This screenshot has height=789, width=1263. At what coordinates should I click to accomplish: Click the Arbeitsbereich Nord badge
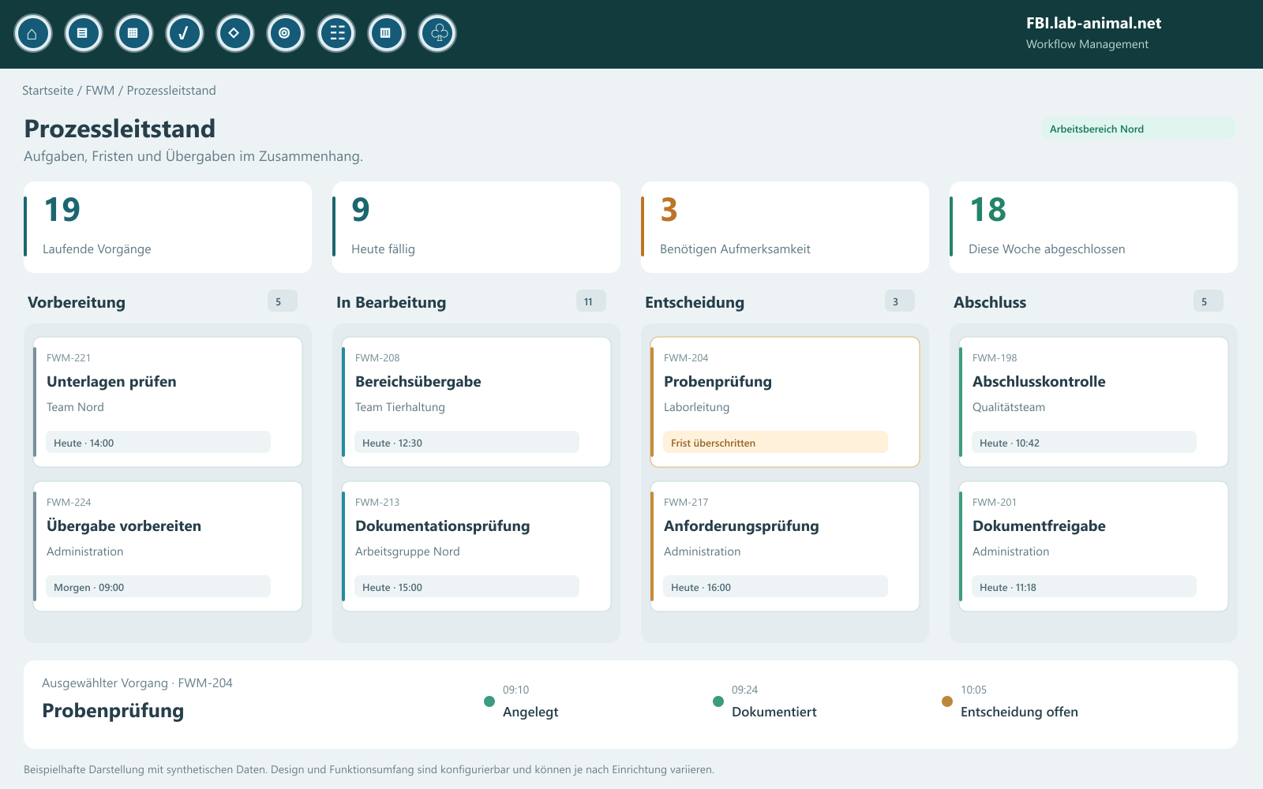(1138, 129)
